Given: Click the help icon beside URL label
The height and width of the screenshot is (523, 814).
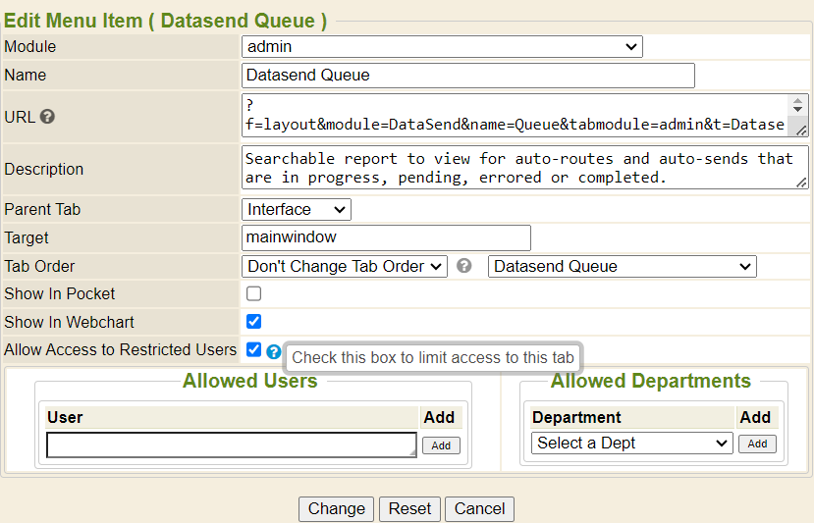Looking at the screenshot, I should point(47,117).
